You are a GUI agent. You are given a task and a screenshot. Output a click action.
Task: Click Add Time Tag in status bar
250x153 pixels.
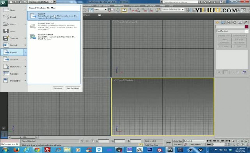[x=151, y=145]
